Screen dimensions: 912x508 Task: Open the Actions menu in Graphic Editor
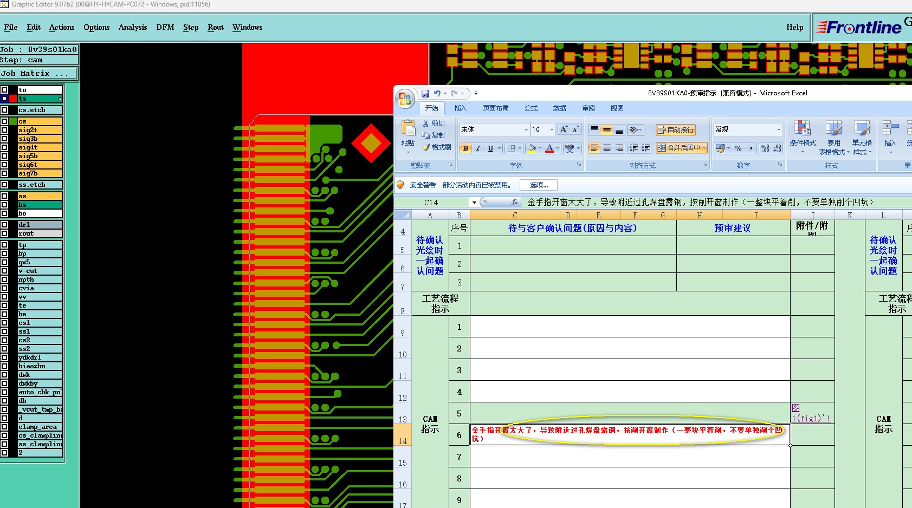click(x=62, y=27)
